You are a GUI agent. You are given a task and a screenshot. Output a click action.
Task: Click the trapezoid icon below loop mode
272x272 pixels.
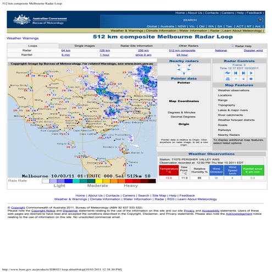[x=227, y=79]
